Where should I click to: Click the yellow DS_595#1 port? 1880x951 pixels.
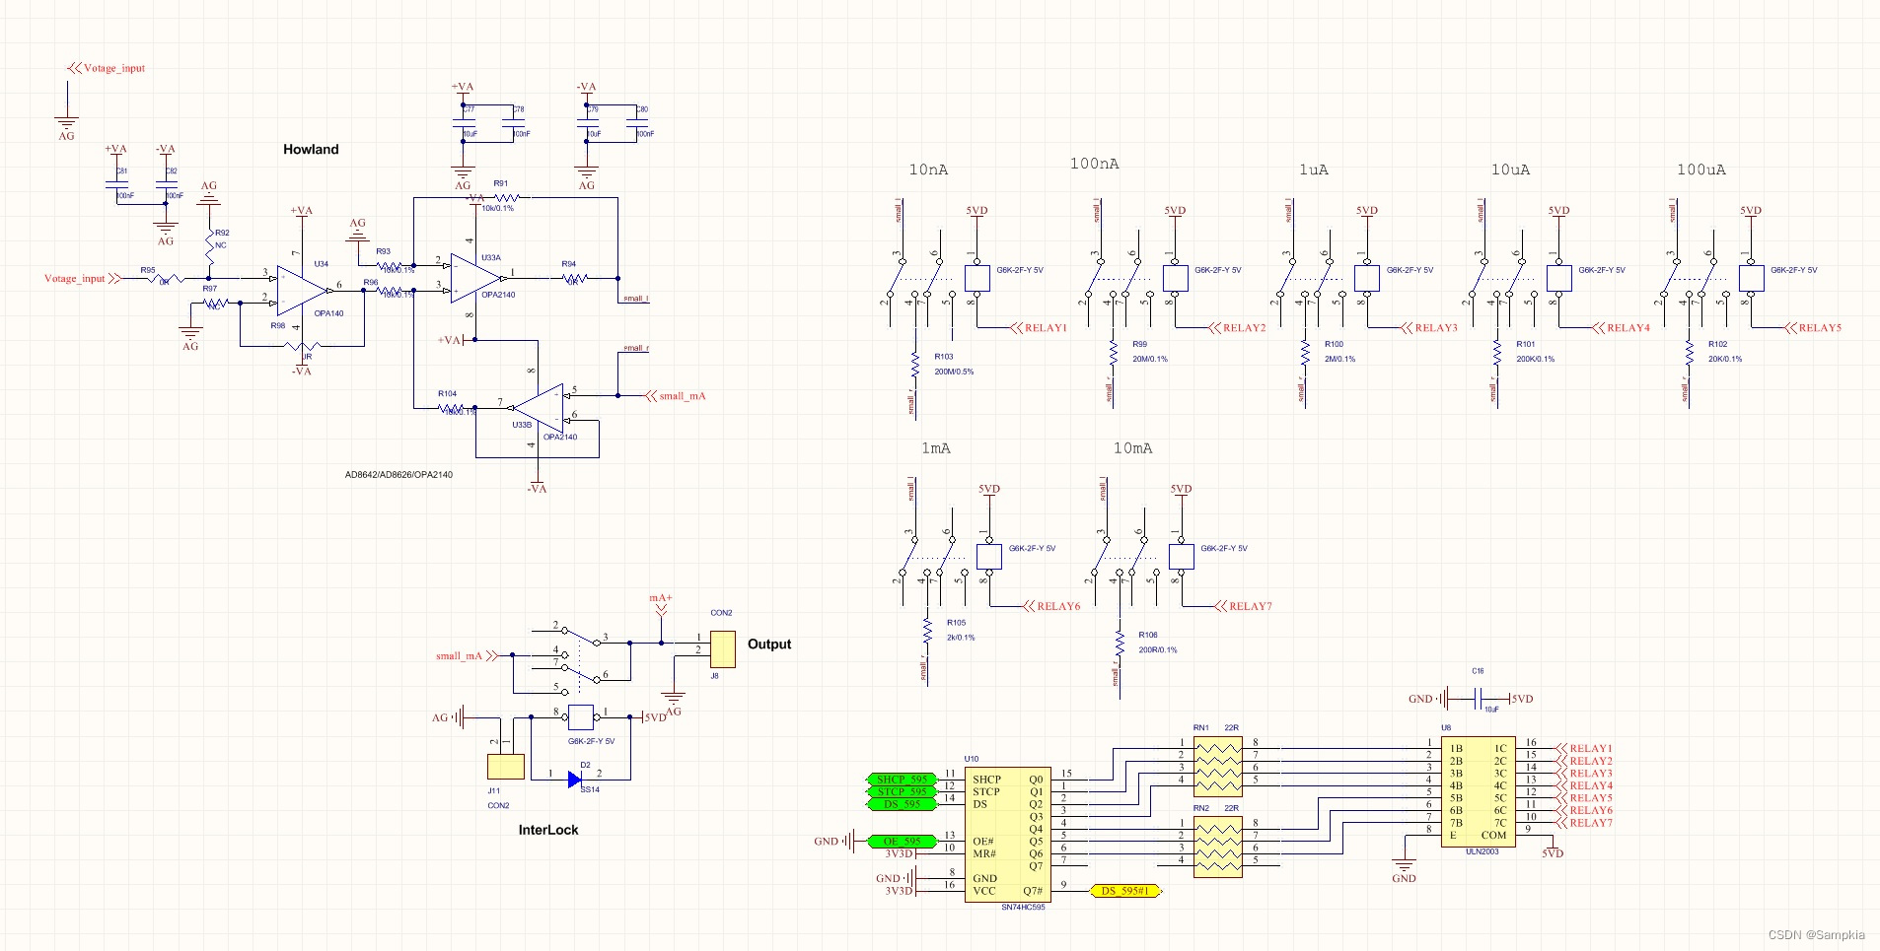1125,891
